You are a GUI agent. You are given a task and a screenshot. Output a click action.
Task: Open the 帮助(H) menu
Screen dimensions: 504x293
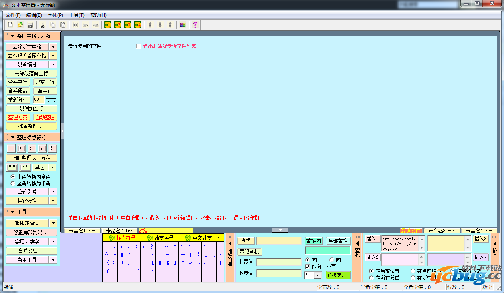[x=98, y=15]
